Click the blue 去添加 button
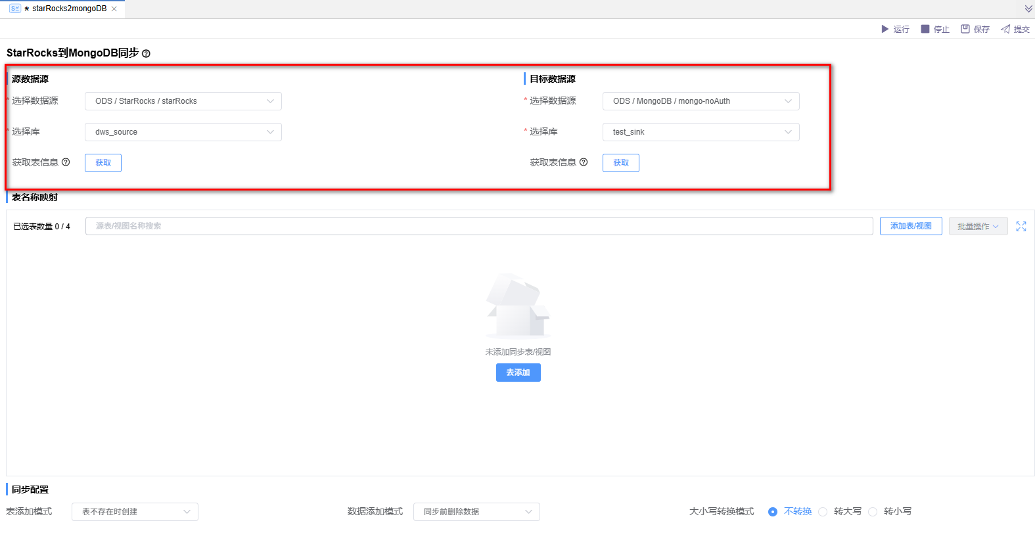 pos(518,373)
